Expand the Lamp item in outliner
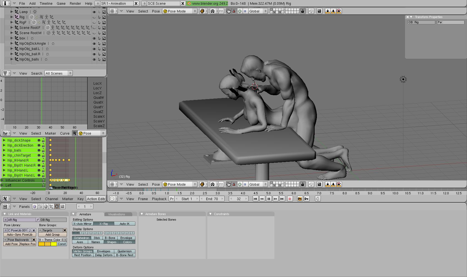The width and height of the screenshot is (467, 277). tap(12, 12)
